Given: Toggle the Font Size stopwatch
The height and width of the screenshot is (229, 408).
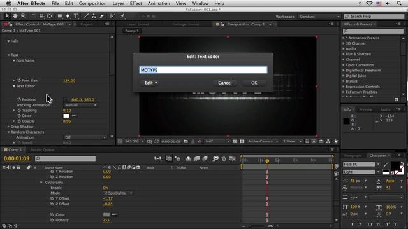Looking at the screenshot, I should pyautogui.click(x=19, y=81).
